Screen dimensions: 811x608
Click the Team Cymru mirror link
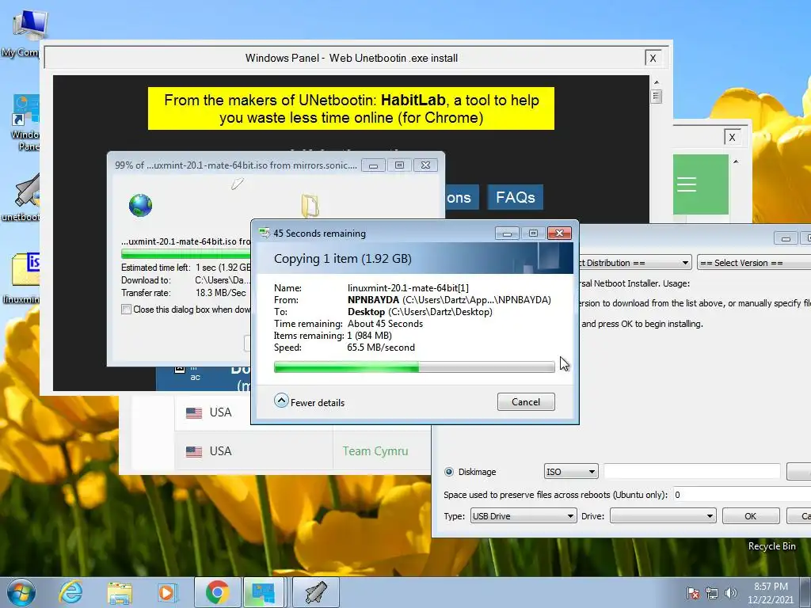(x=375, y=451)
